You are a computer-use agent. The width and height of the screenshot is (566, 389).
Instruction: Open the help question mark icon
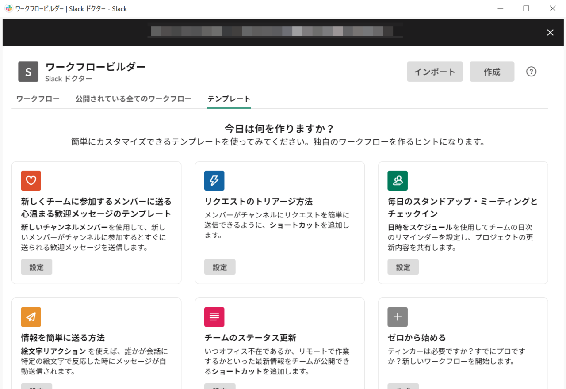[x=531, y=72]
